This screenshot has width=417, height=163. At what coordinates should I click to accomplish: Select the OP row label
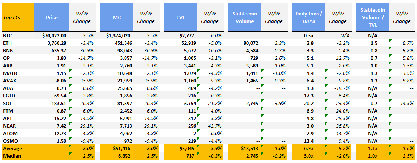tap(6, 58)
